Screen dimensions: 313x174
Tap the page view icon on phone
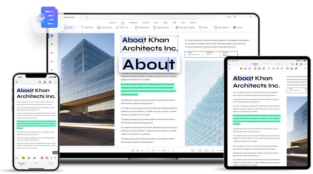pyautogui.click(x=50, y=82)
